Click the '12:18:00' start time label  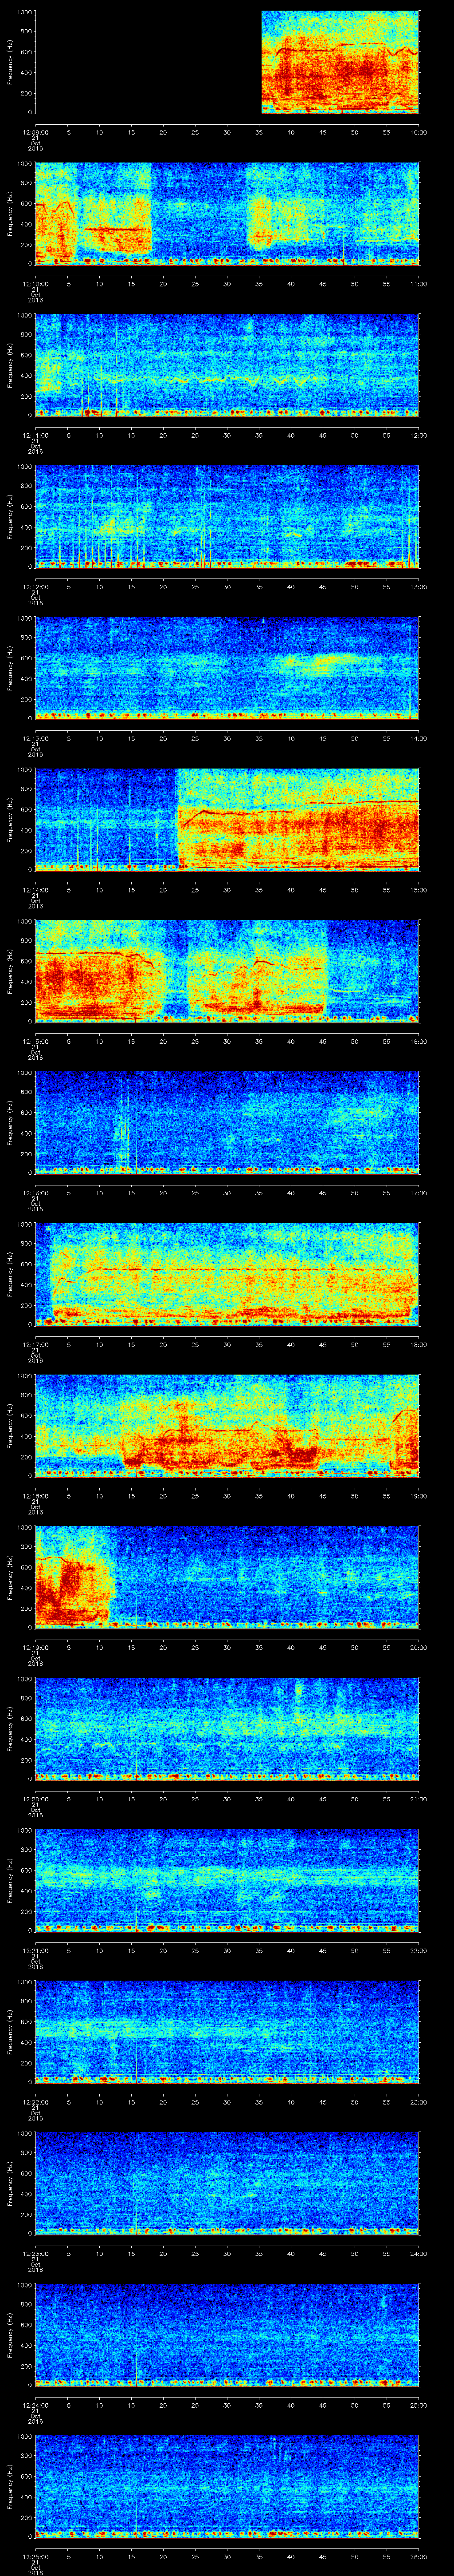tap(36, 1496)
